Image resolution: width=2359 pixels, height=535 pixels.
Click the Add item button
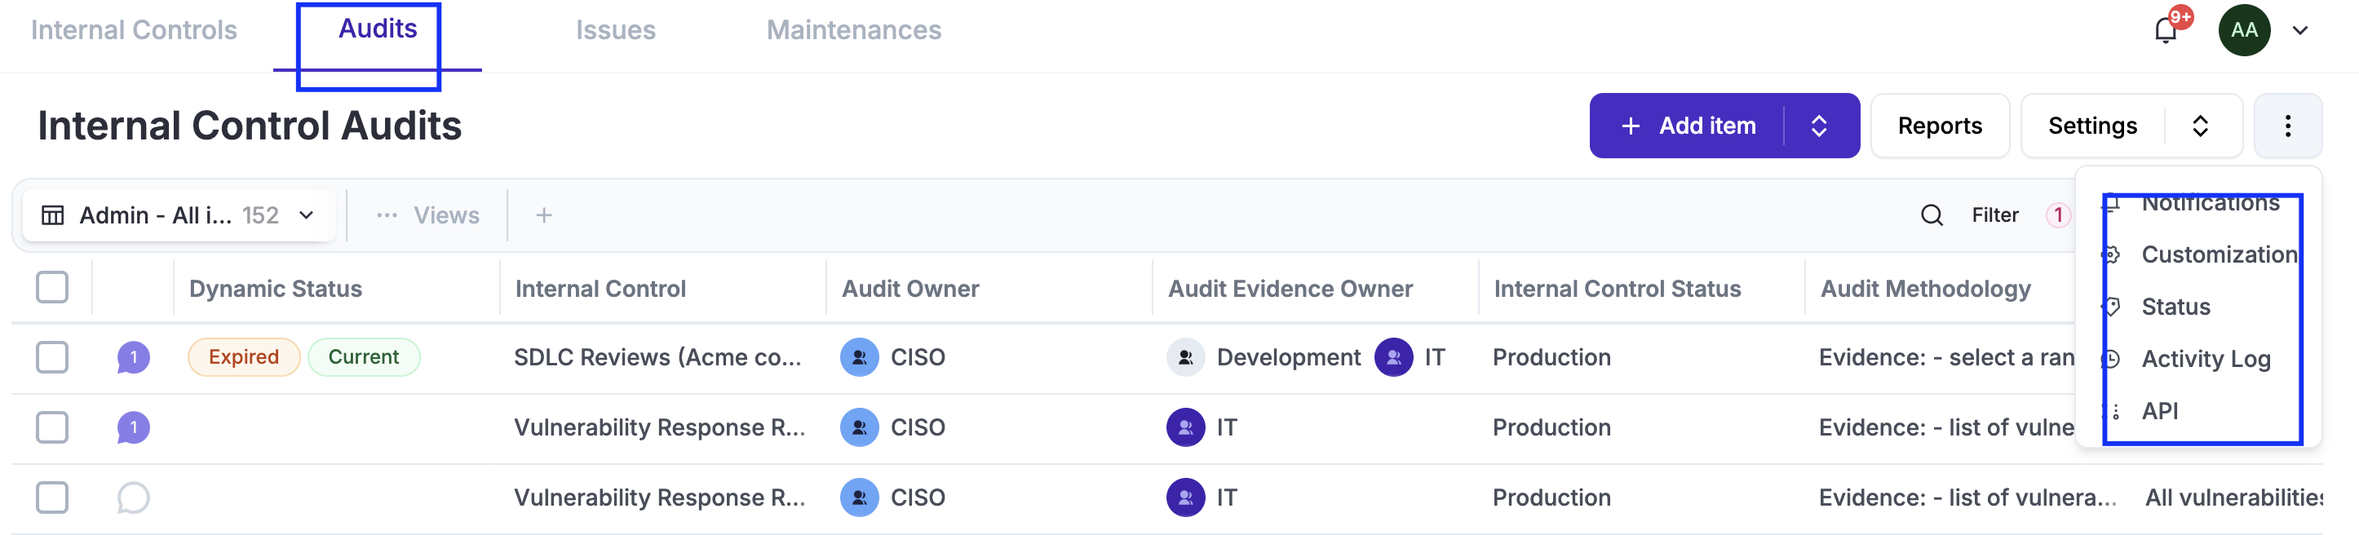click(x=1688, y=126)
